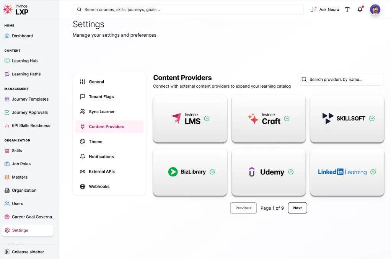Open the Sync Learner settings tab
The image size is (391, 259).
point(109,112)
